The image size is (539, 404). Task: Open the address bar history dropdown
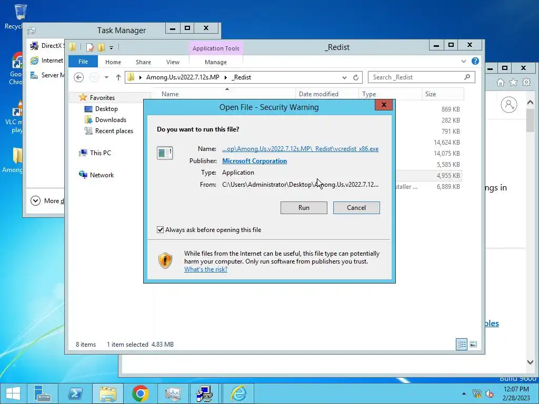coord(344,78)
